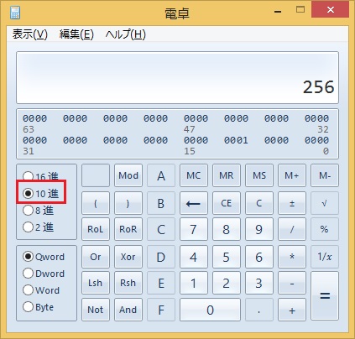The width and height of the screenshot is (355, 339).
Task: Click the number 6 key
Action: click(259, 257)
